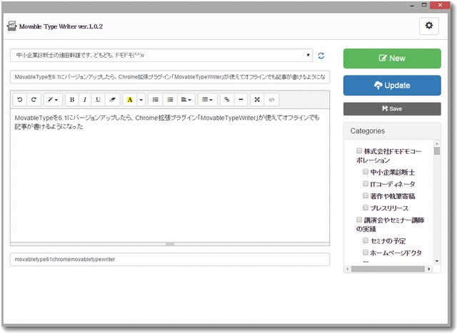457x333 pixels.
Task: Click the categories scroll right arrow
Action: pos(428,269)
